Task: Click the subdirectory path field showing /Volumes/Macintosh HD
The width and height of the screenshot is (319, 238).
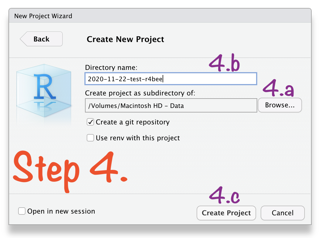Action: (x=171, y=105)
